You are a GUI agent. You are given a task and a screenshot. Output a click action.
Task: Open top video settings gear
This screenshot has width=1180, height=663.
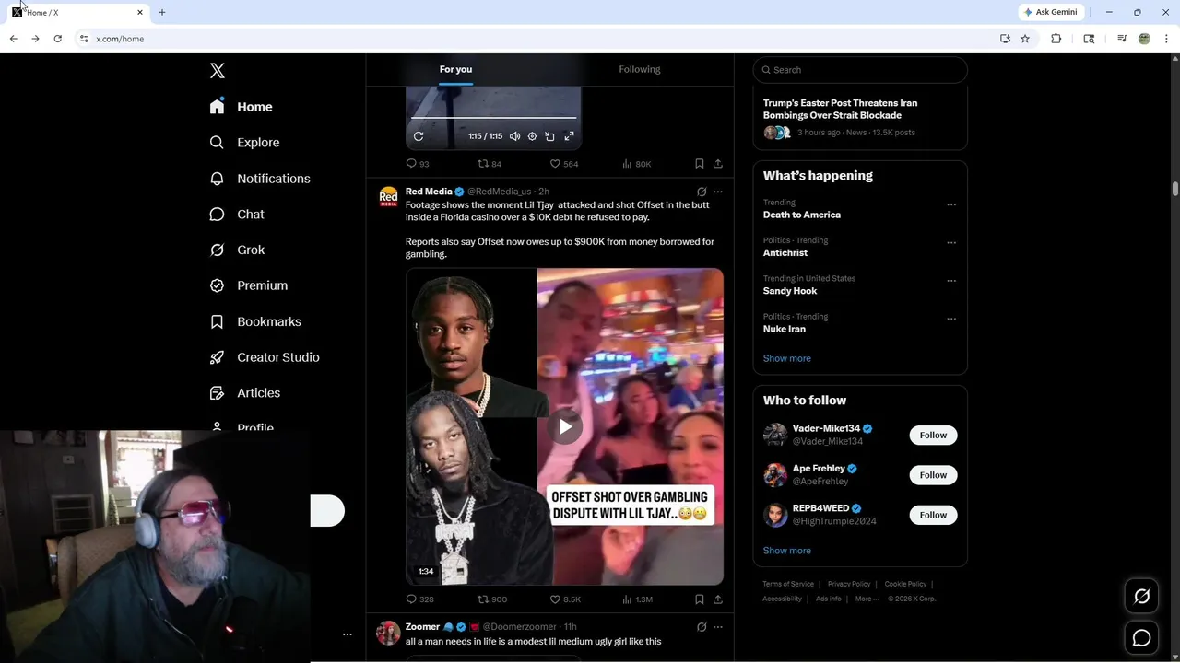tap(532, 136)
